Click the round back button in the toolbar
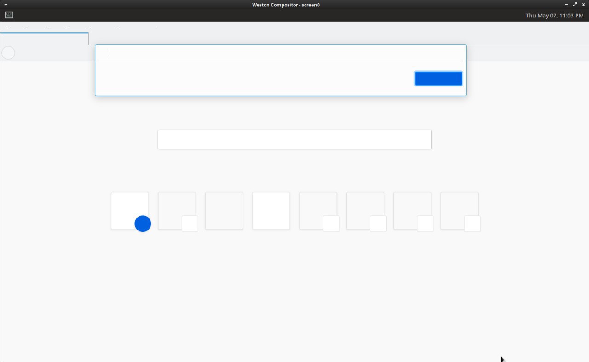The image size is (589, 362). (8, 53)
